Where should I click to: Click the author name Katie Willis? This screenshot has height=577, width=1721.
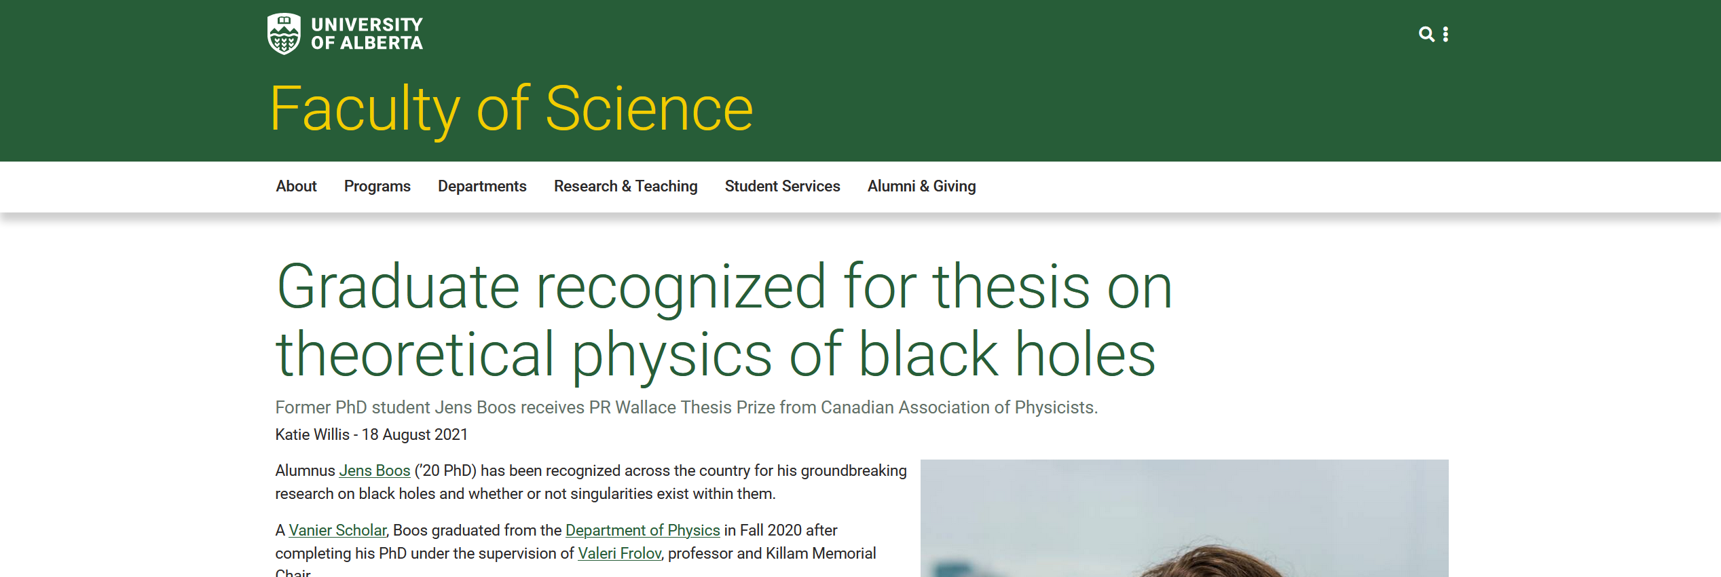point(312,434)
